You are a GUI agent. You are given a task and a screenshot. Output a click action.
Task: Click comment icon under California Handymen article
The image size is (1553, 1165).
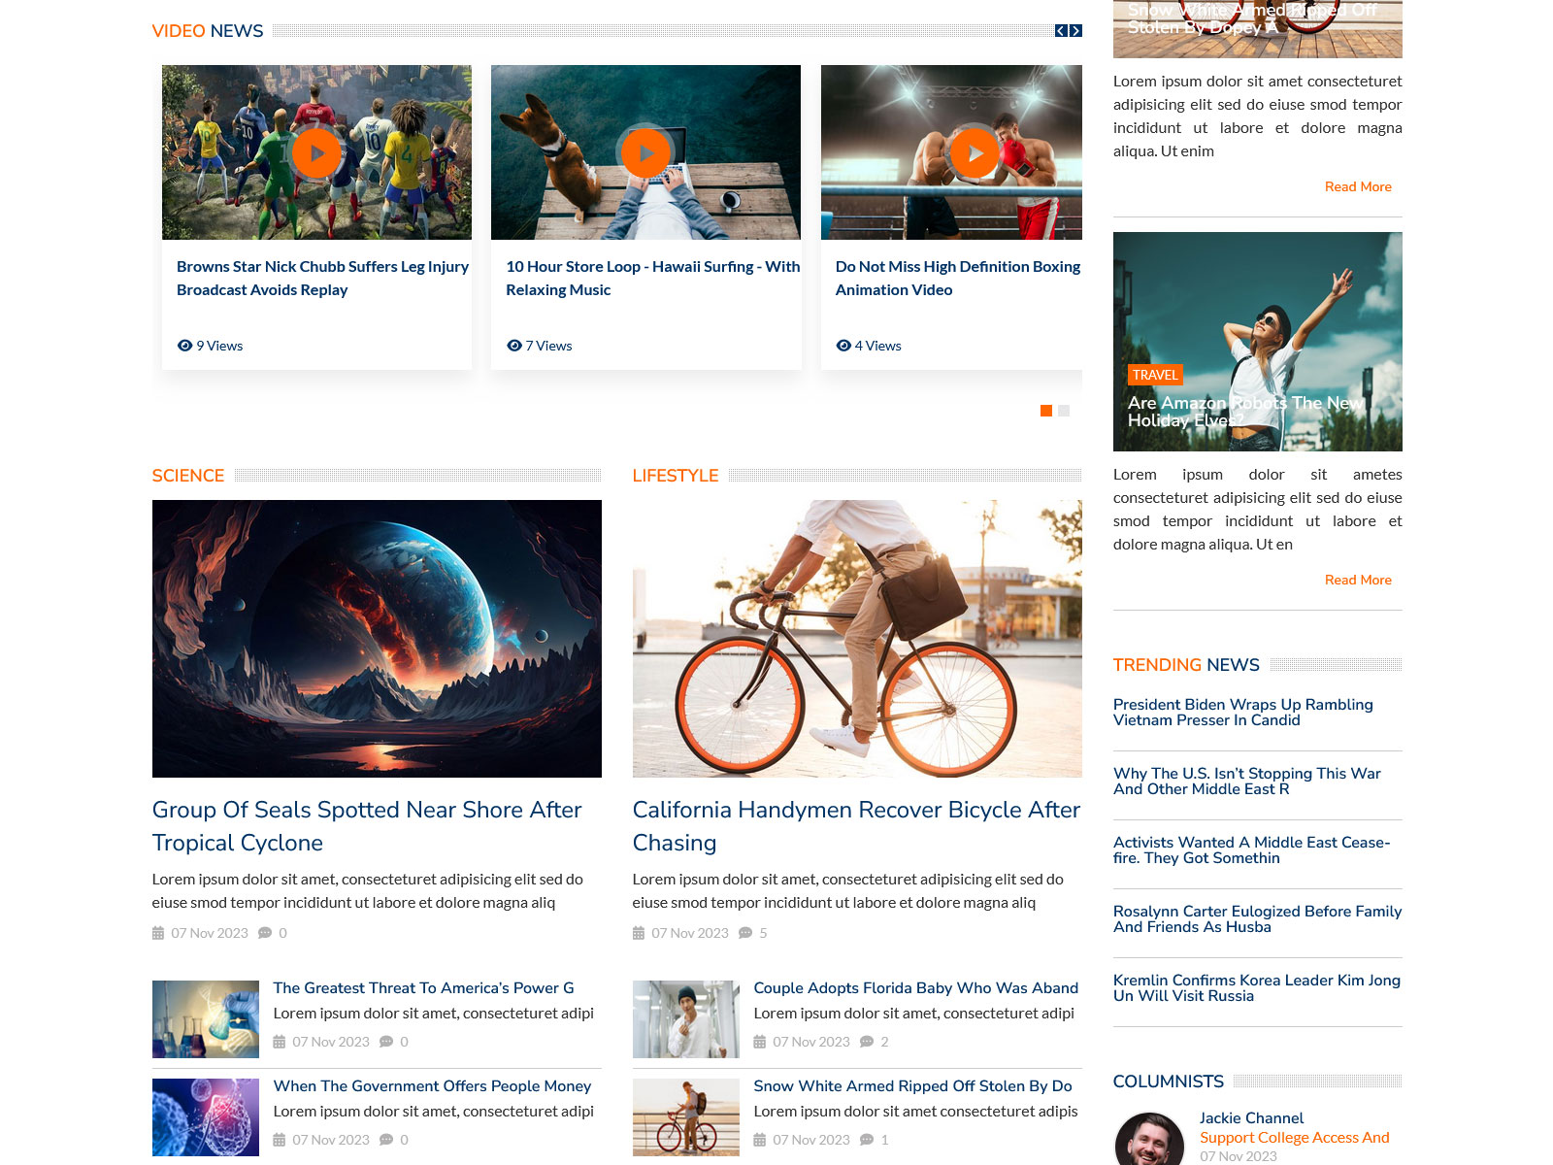pos(745,933)
